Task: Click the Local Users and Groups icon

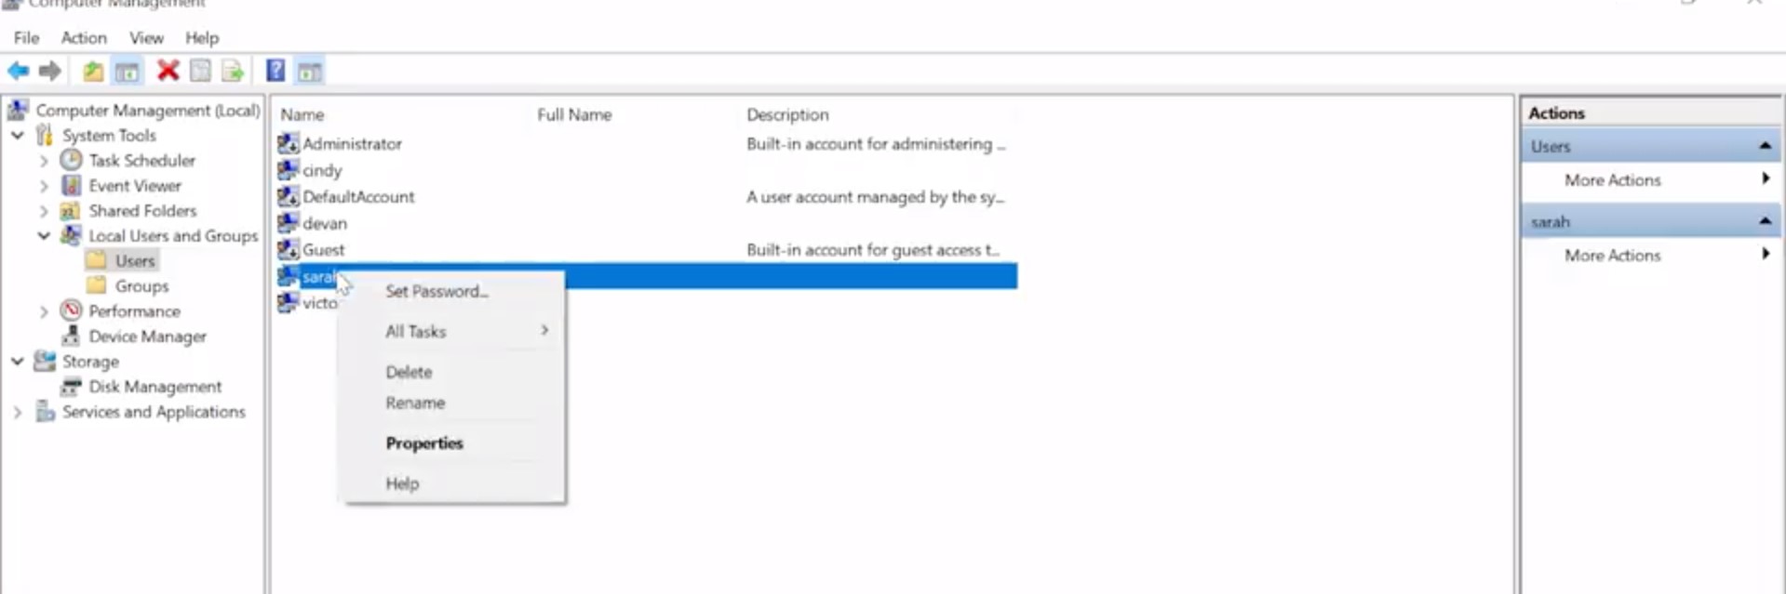Action: point(71,235)
